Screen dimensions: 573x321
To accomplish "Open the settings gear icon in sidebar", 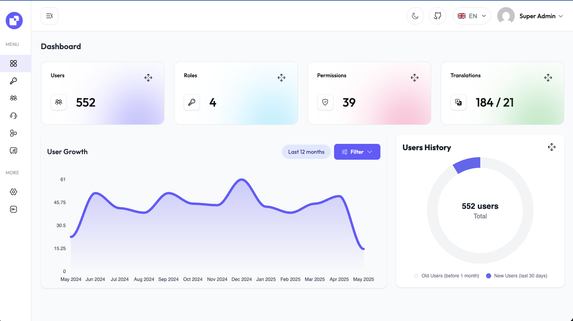I will pos(13,192).
